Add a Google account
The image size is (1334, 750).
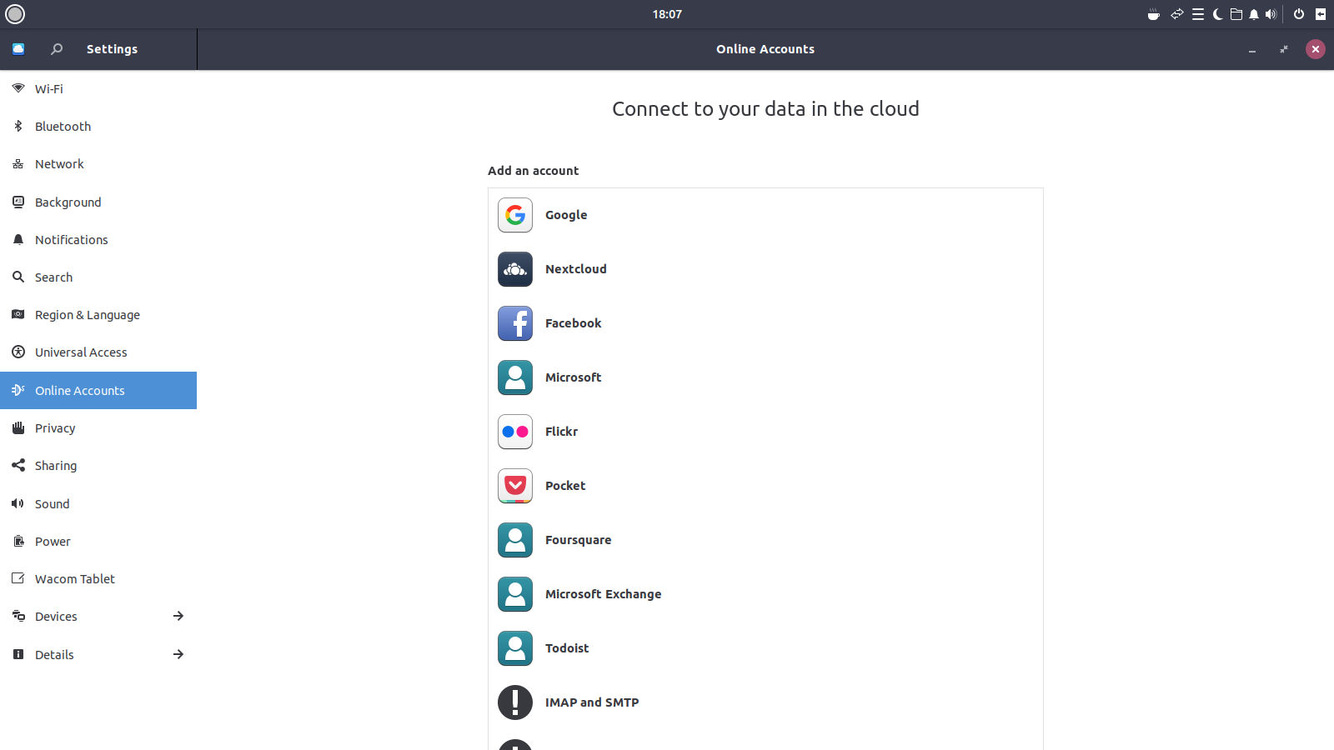765,215
